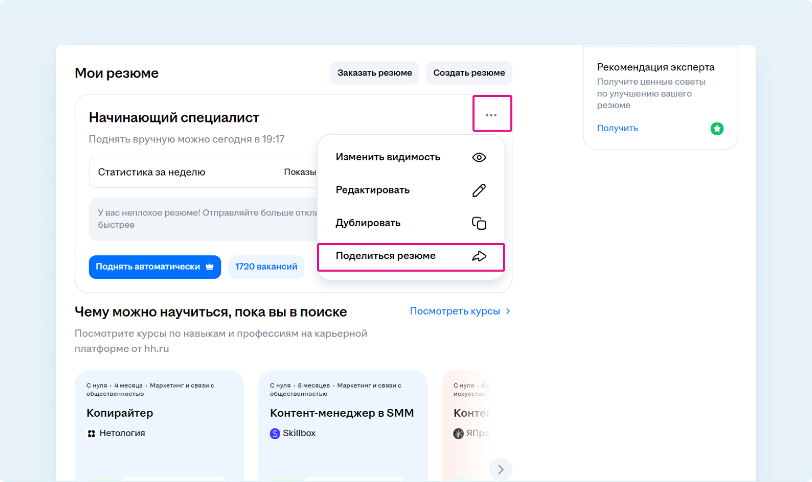This screenshot has width=812, height=482.
Task: Click 'Поднять автоматически' blue button
Action: 154,267
